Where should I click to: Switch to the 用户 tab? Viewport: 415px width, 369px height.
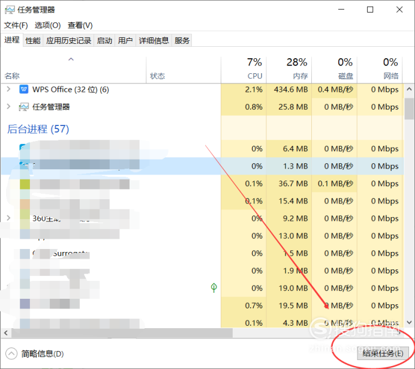(125, 41)
